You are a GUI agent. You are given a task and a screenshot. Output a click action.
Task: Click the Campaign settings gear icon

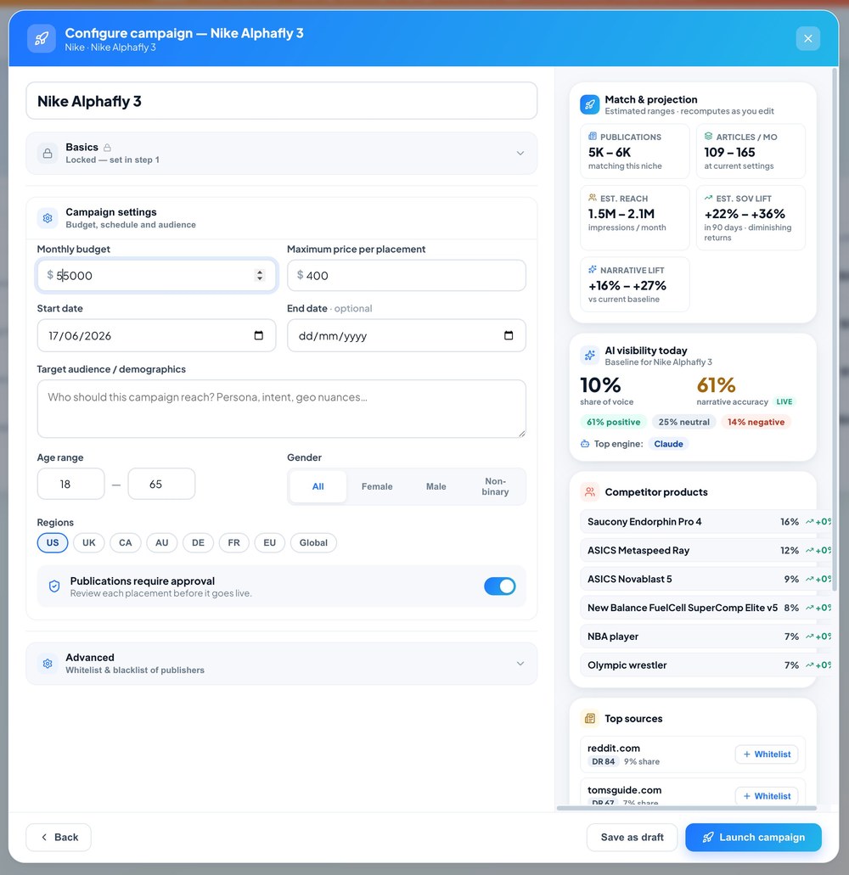coord(48,218)
